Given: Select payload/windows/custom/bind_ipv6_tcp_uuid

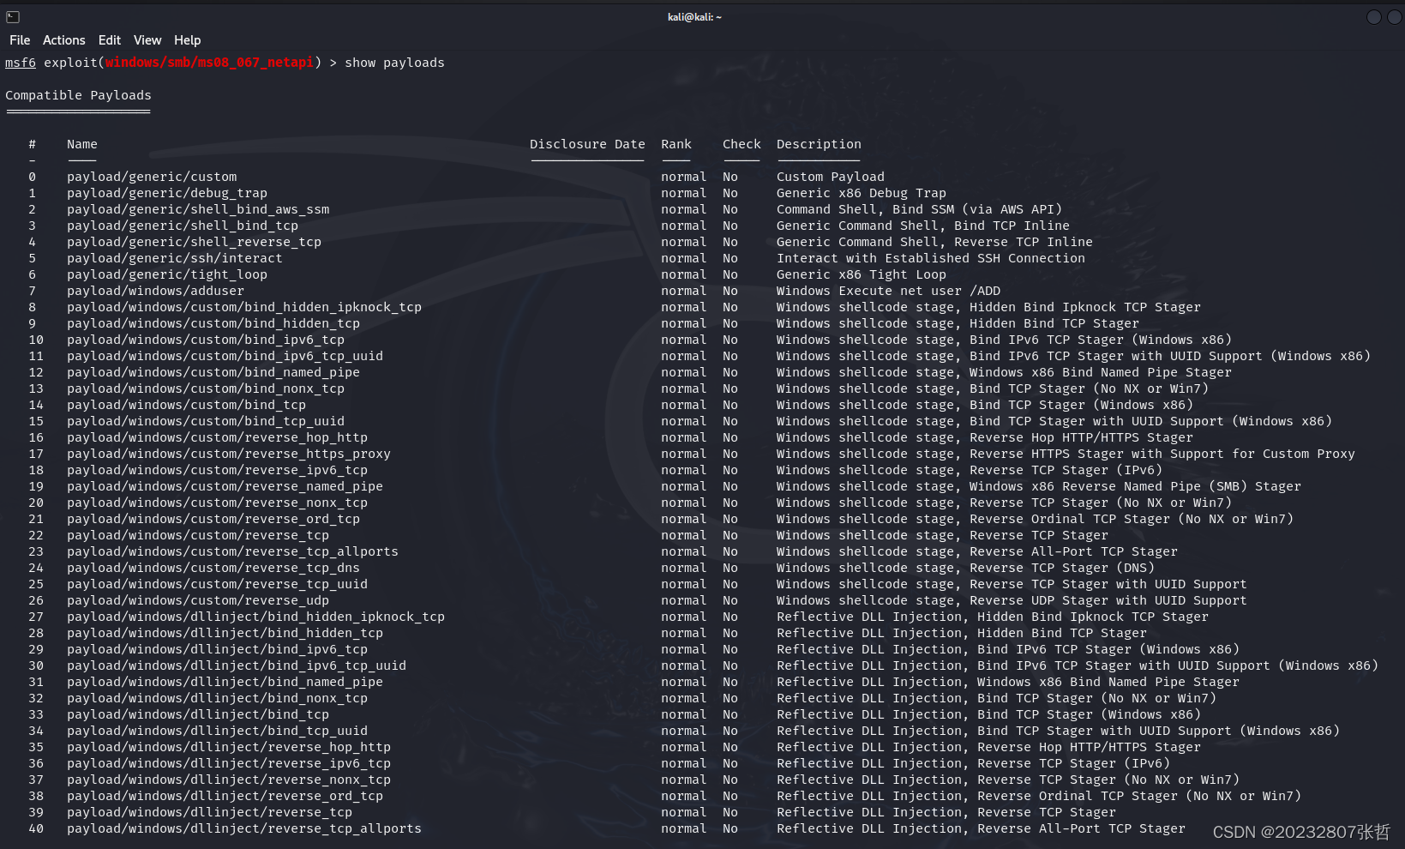Looking at the screenshot, I should pyautogui.click(x=225, y=356).
